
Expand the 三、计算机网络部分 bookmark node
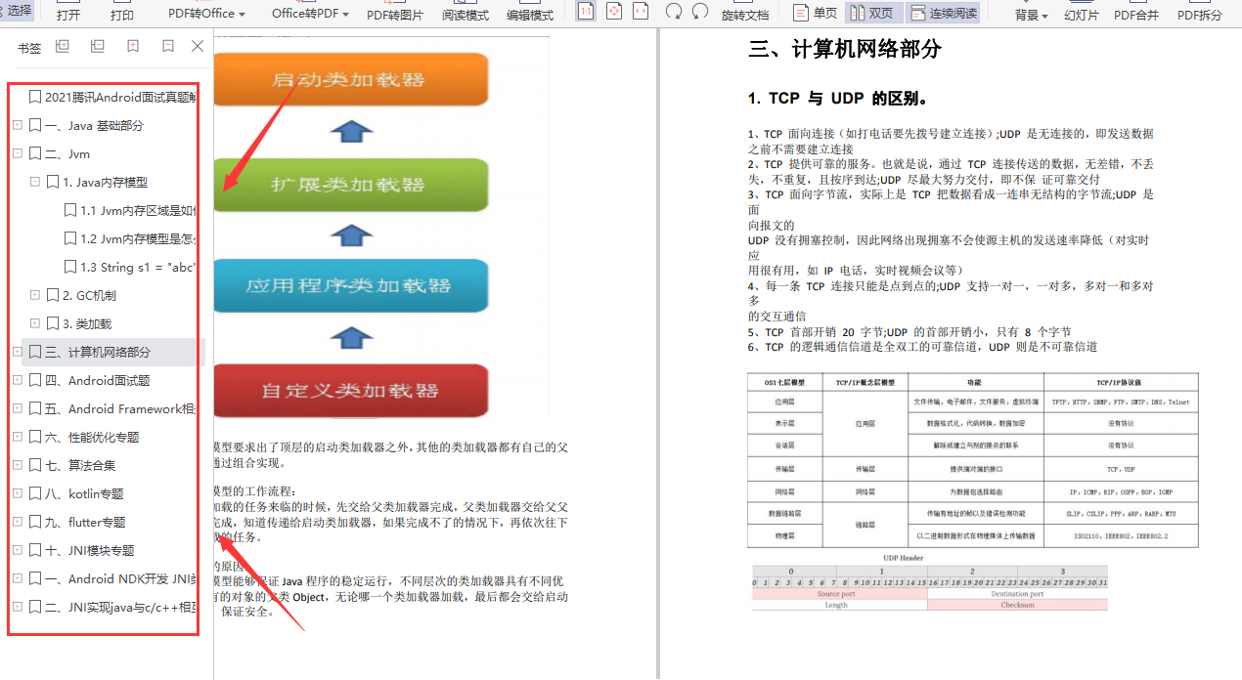click(x=18, y=352)
